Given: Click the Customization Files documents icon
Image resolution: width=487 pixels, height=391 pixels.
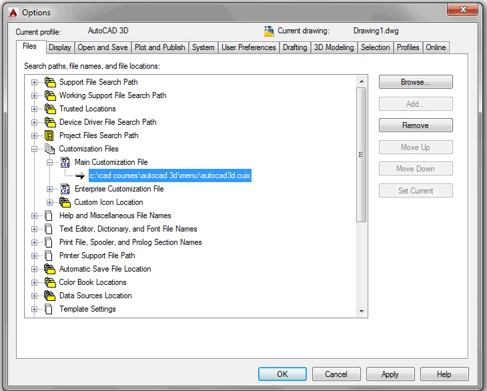Looking at the screenshot, I should point(49,149).
